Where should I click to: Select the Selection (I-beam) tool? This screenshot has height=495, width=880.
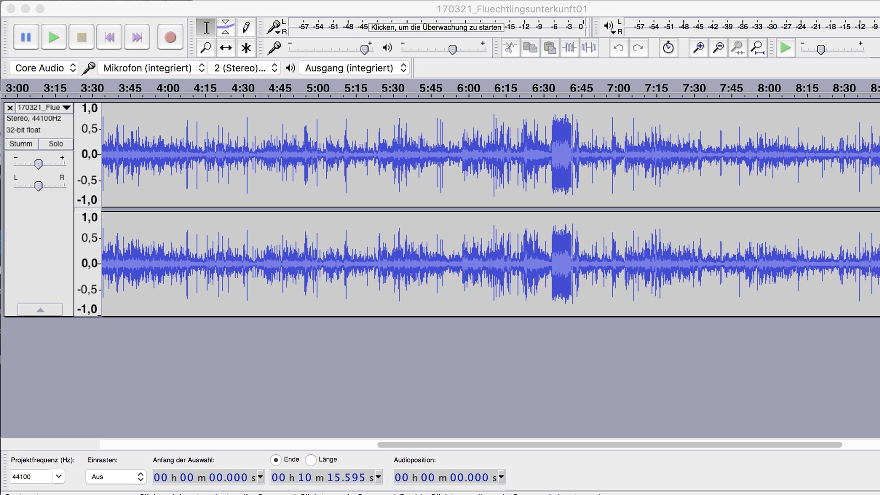206,27
